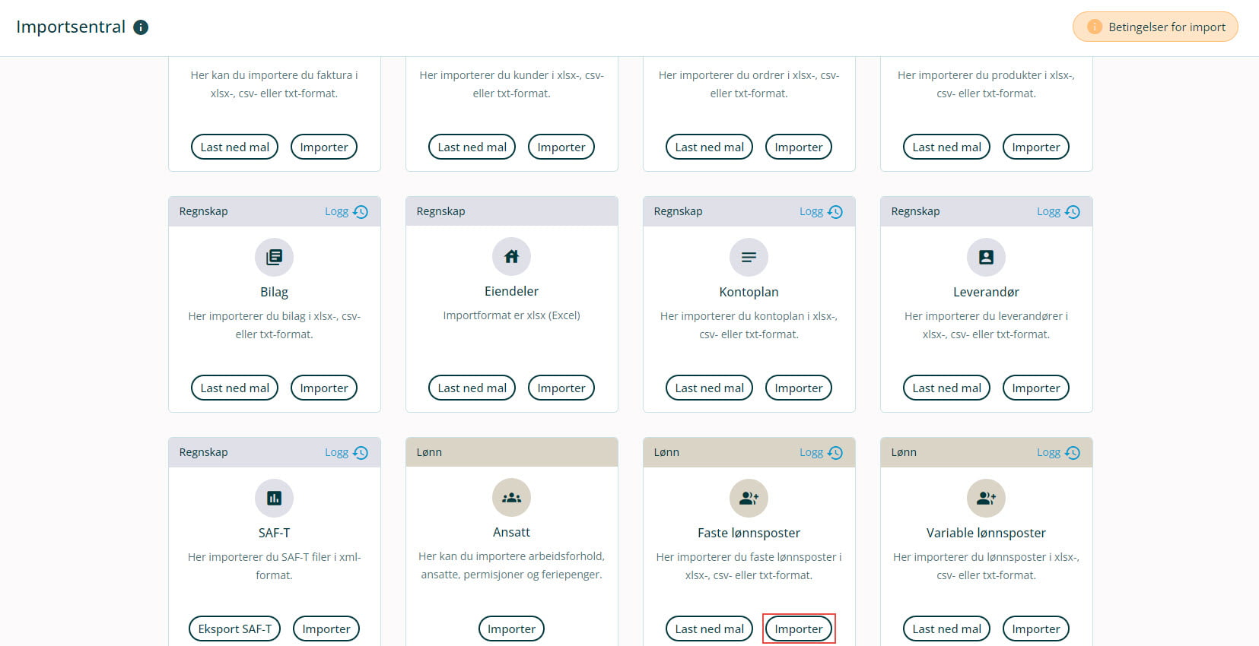Click the Variable lønnsposter person icon
The width and height of the screenshot is (1259, 646).
pos(986,498)
